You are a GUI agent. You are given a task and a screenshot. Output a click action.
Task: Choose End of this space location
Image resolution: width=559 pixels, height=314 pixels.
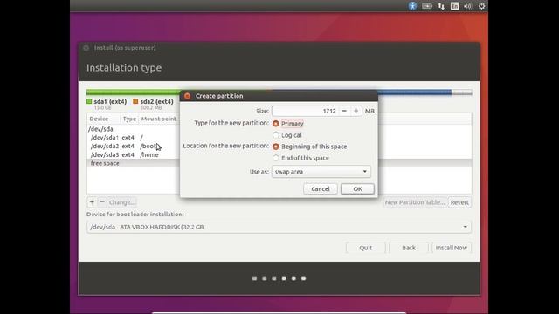pyautogui.click(x=276, y=158)
